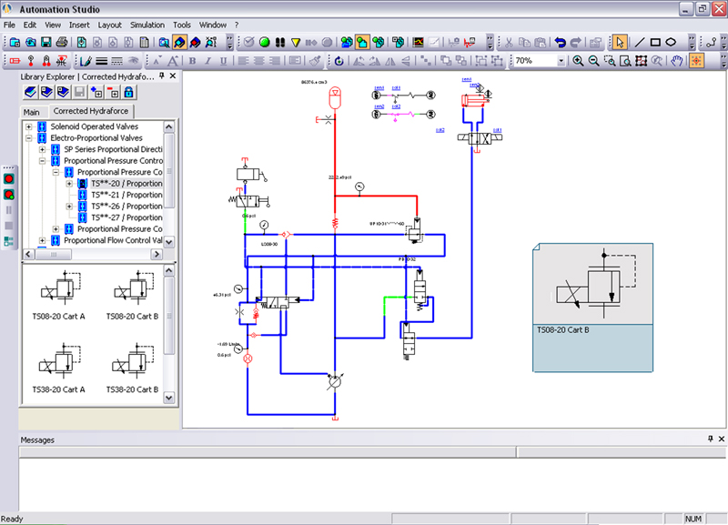728x525 pixels.
Task: Pause the simulation using the pause icon
Action: coord(278,41)
